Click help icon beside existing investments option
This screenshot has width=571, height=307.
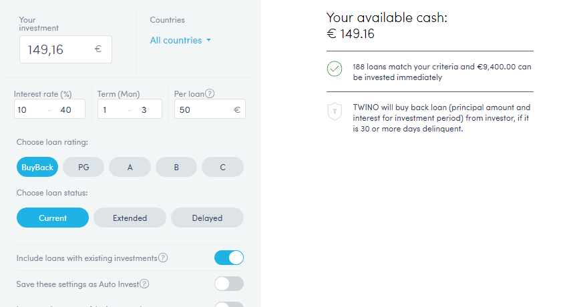click(163, 258)
